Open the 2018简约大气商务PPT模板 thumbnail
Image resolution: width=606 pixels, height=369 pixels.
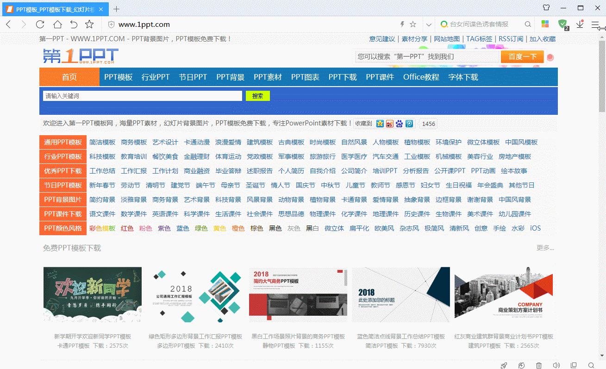pos(298,294)
